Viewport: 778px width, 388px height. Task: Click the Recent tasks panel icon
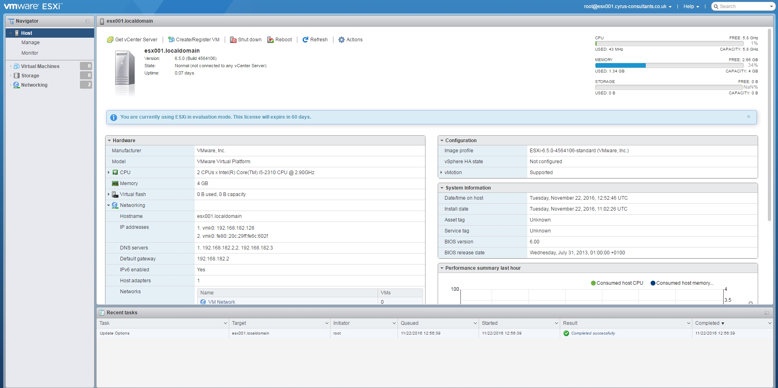(102, 313)
